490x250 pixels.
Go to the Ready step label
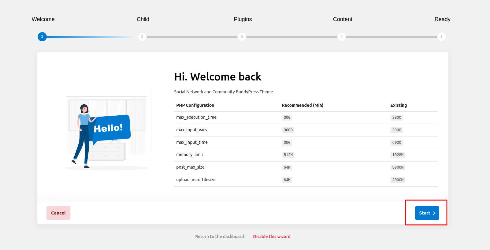pyautogui.click(x=442, y=19)
